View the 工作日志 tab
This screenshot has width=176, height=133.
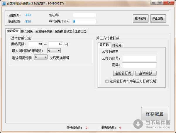pyautogui.click(x=81, y=31)
